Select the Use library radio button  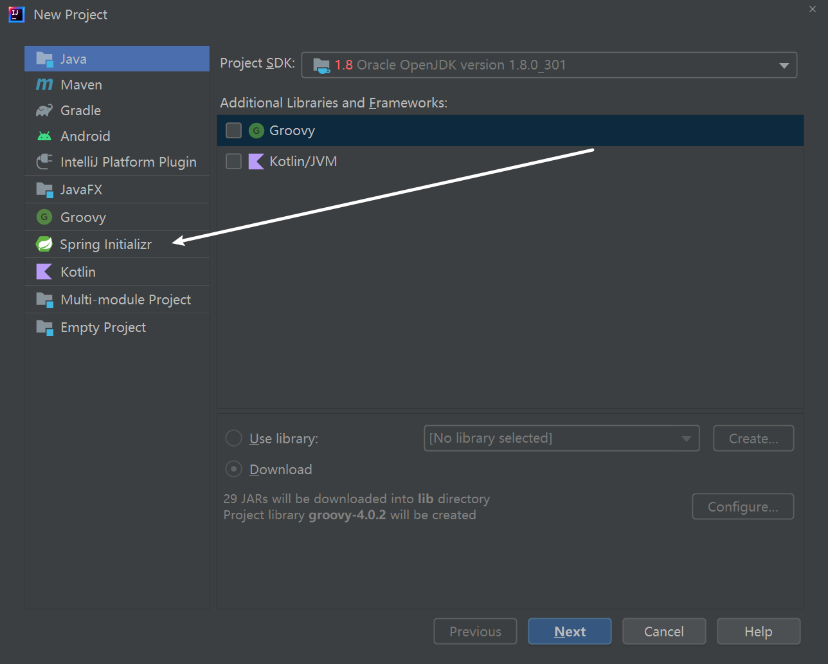[234, 438]
